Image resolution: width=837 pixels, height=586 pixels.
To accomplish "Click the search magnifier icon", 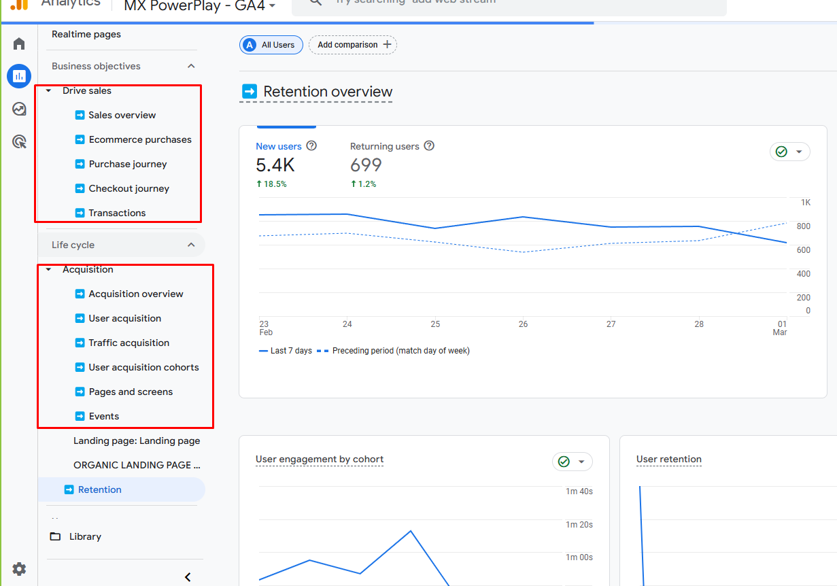I will point(315,2).
